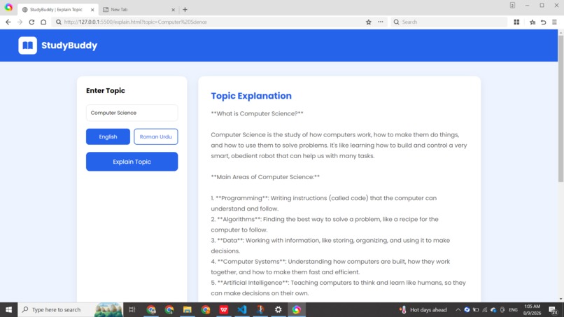This screenshot has height=317, width=564.
Task: Open a new tab with plus button
Action: pos(185,10)
